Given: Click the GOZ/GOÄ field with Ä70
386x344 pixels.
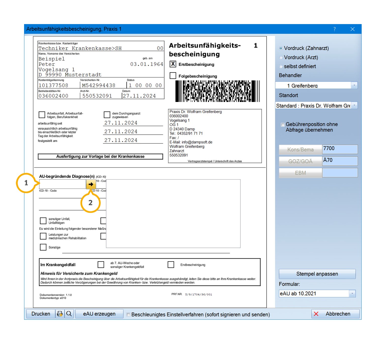Looking at the screenshot, I should (340, 161).
